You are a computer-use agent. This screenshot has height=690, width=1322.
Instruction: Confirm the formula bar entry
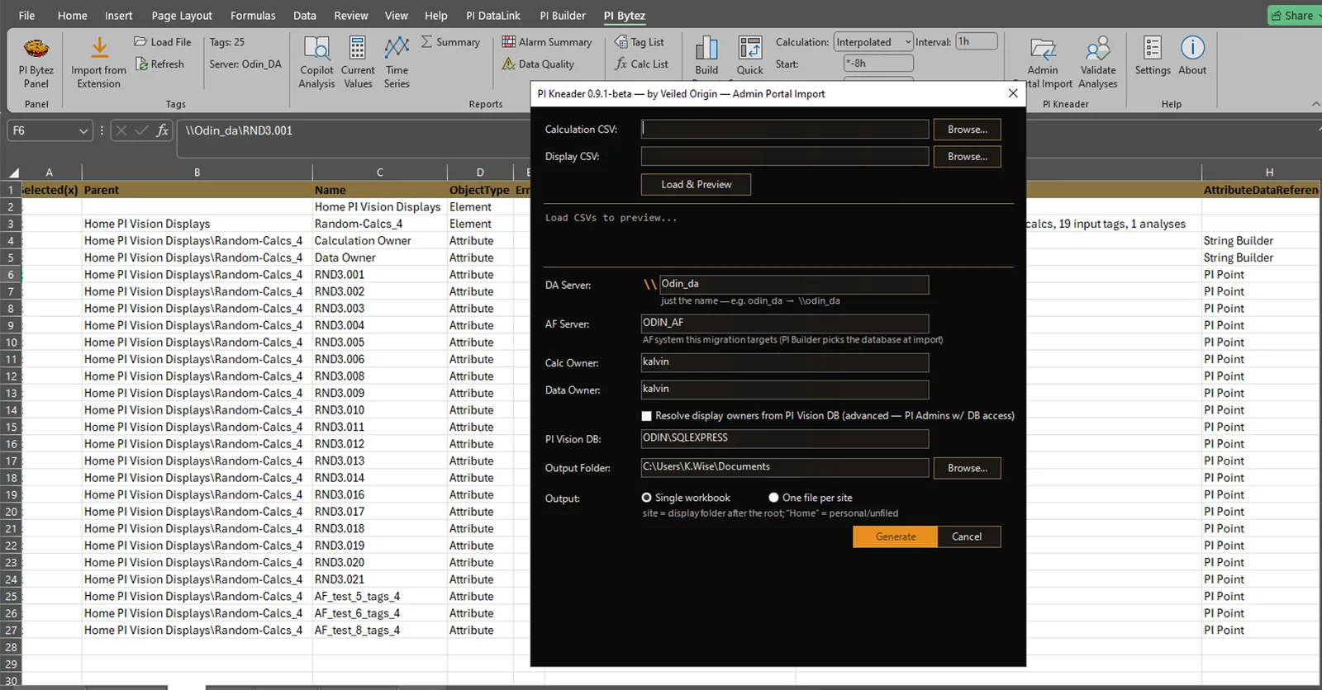pos(141,130)
